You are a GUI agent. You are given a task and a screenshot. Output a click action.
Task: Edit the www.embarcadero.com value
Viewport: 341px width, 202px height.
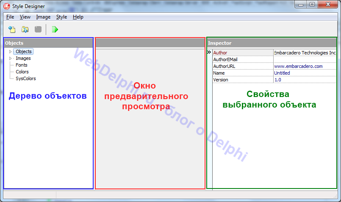coord(305,66)
